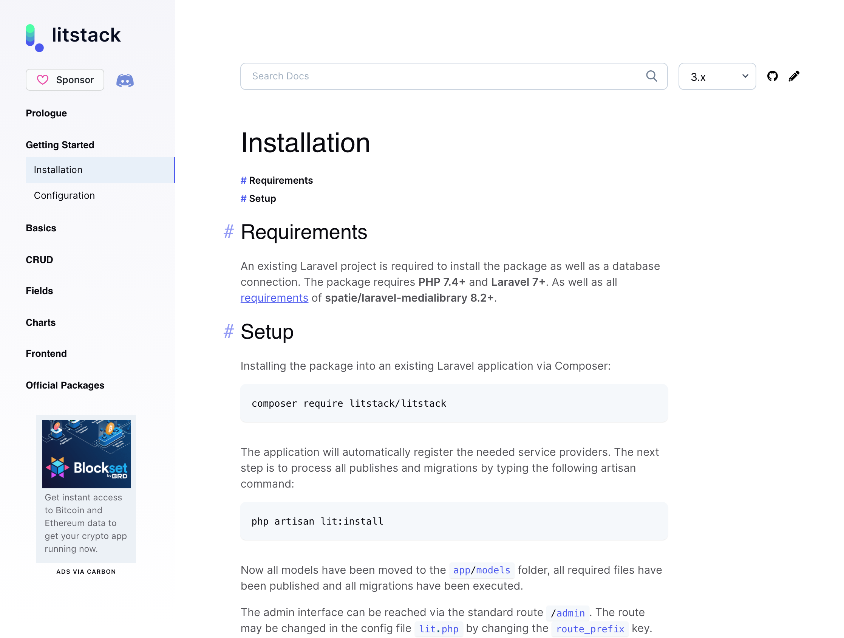Click the pencil edit-page icon

click(x=794, y=76)
